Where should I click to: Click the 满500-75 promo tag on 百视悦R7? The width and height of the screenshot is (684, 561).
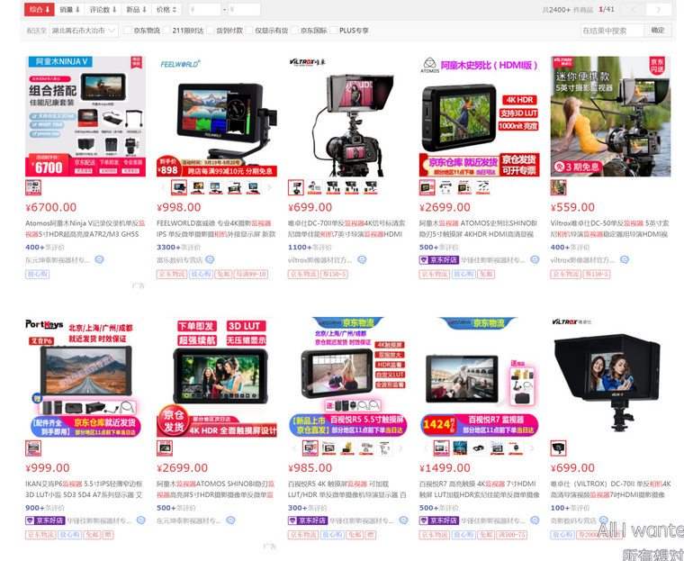pos(512,535)
